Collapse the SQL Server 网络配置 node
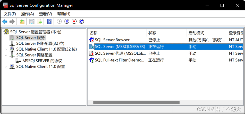The width and height of the screenshot is (245, 114). pyautogui.click(x=6, y=55)
